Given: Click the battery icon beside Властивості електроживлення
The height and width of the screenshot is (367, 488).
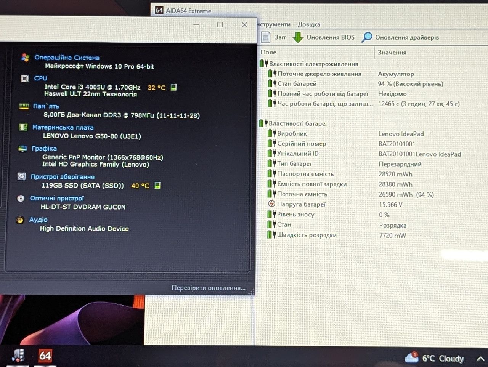Looking at the screenshot, I should point(263,64).
